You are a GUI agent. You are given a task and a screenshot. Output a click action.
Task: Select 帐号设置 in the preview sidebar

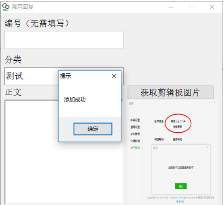pos(135,120)
